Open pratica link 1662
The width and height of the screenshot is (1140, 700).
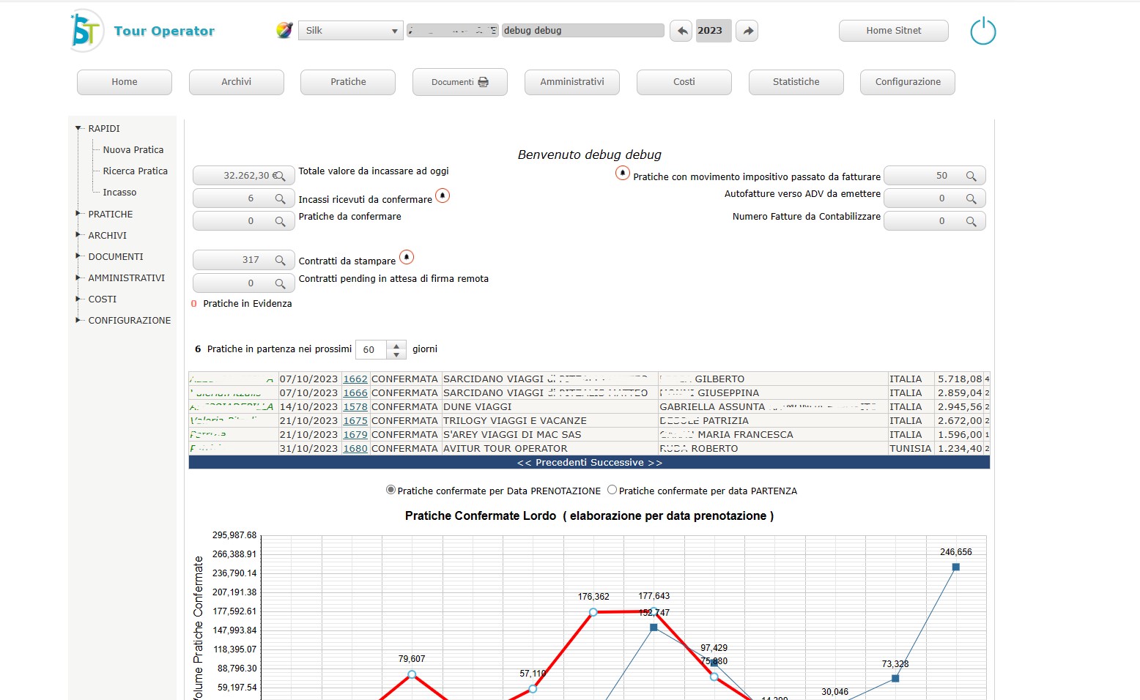(x=355, y=379)
